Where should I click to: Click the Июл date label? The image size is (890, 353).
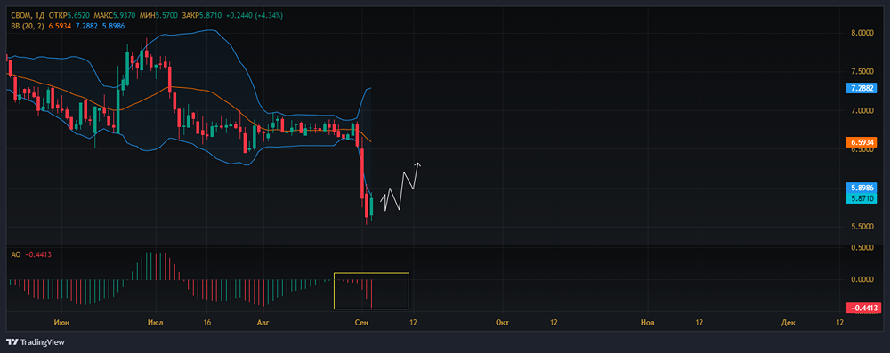coord(155,323)
